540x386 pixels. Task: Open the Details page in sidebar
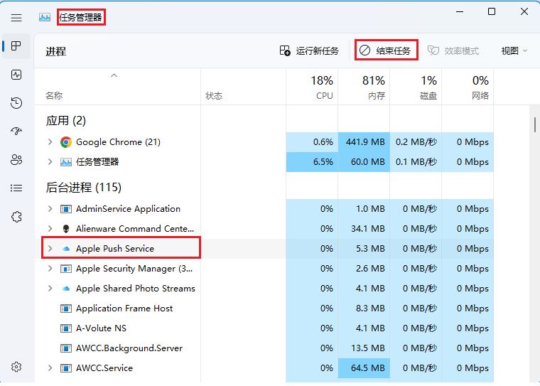click(x=16, y=188)
